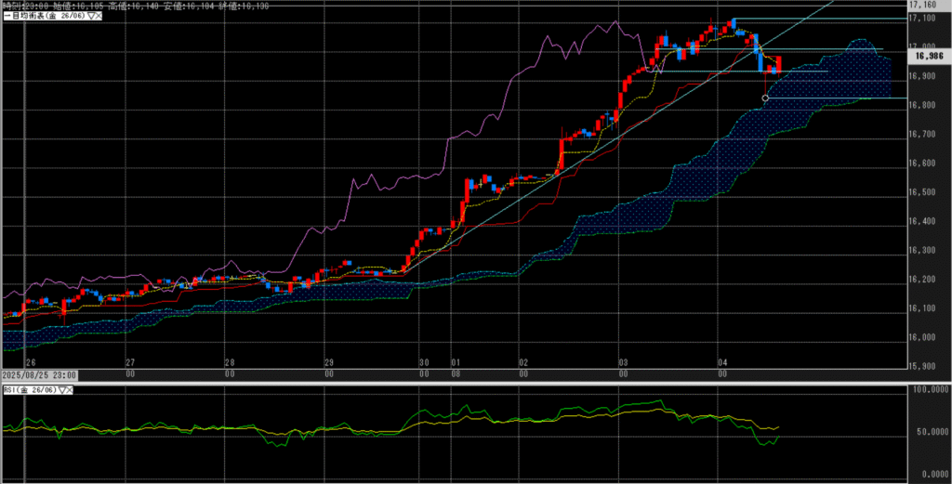Click the 2025/08/25 23:00 date box

coord(39,374)
